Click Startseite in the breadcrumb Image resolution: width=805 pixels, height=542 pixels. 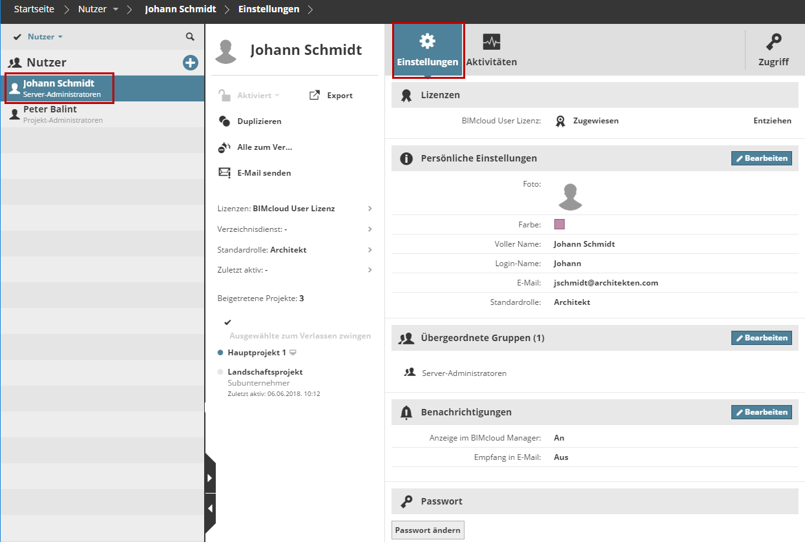(34, 9)
